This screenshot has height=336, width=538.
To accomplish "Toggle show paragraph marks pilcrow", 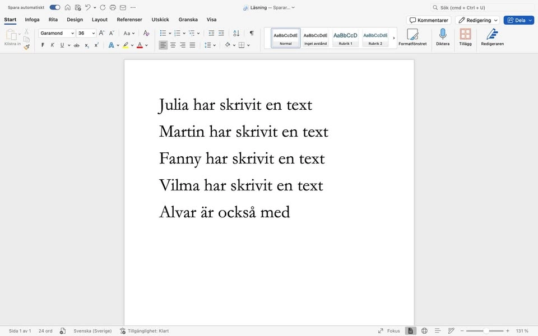I will coord(252,33).
